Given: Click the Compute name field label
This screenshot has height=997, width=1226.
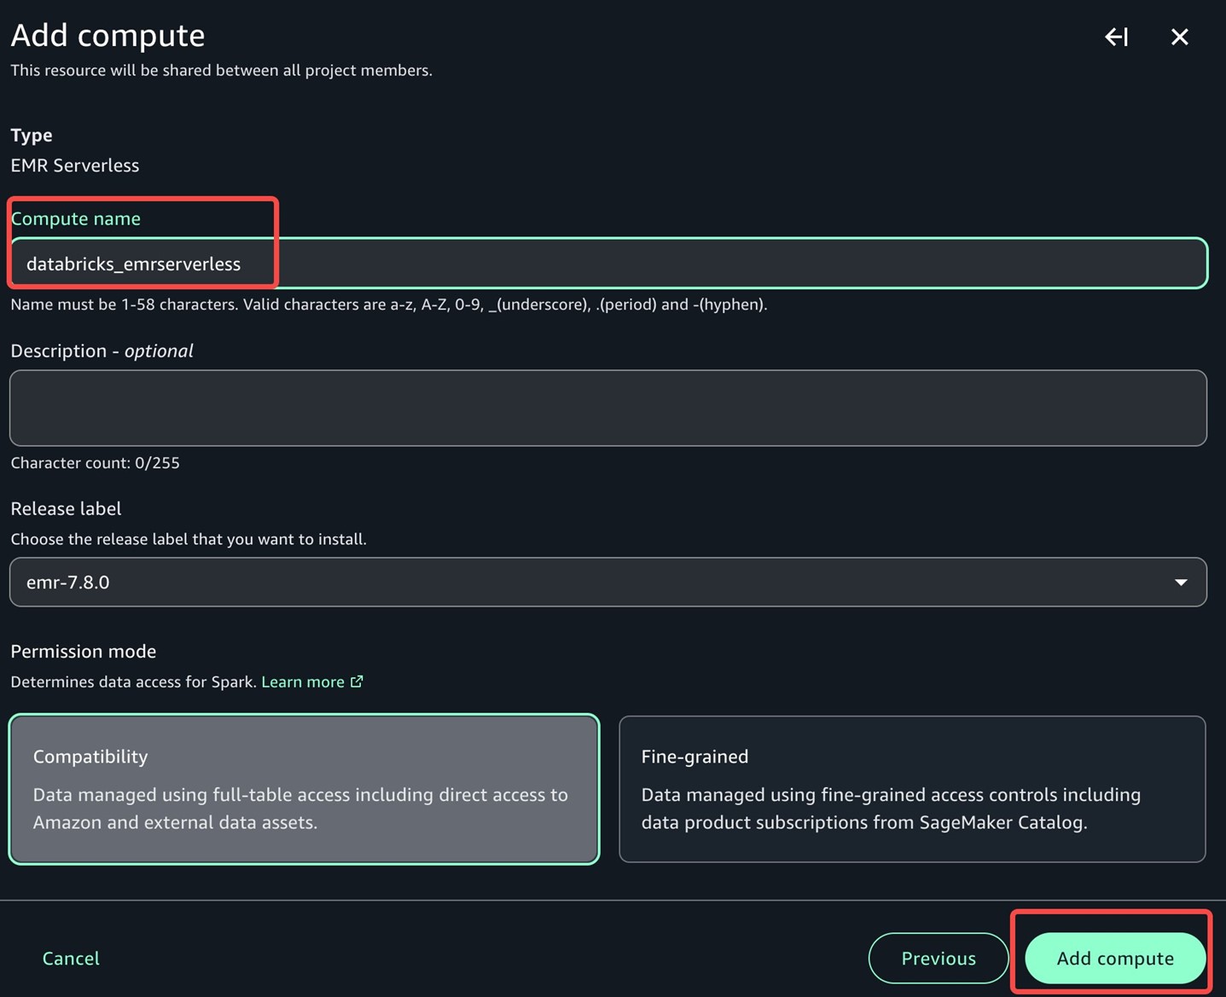Looking at the screenshot, I should (x=76, y=219).
